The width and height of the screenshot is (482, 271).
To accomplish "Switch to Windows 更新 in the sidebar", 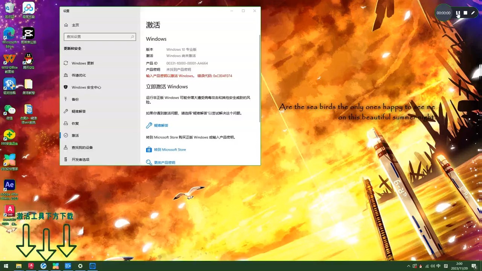I will click(84, 63).
